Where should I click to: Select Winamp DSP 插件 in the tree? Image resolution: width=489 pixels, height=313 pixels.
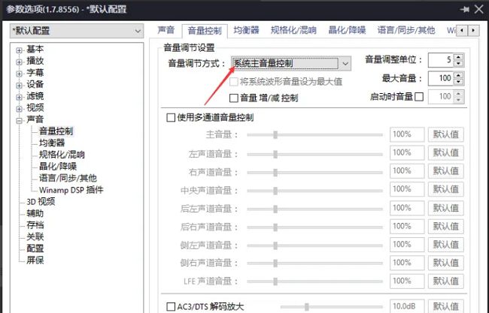click(71, 190)
